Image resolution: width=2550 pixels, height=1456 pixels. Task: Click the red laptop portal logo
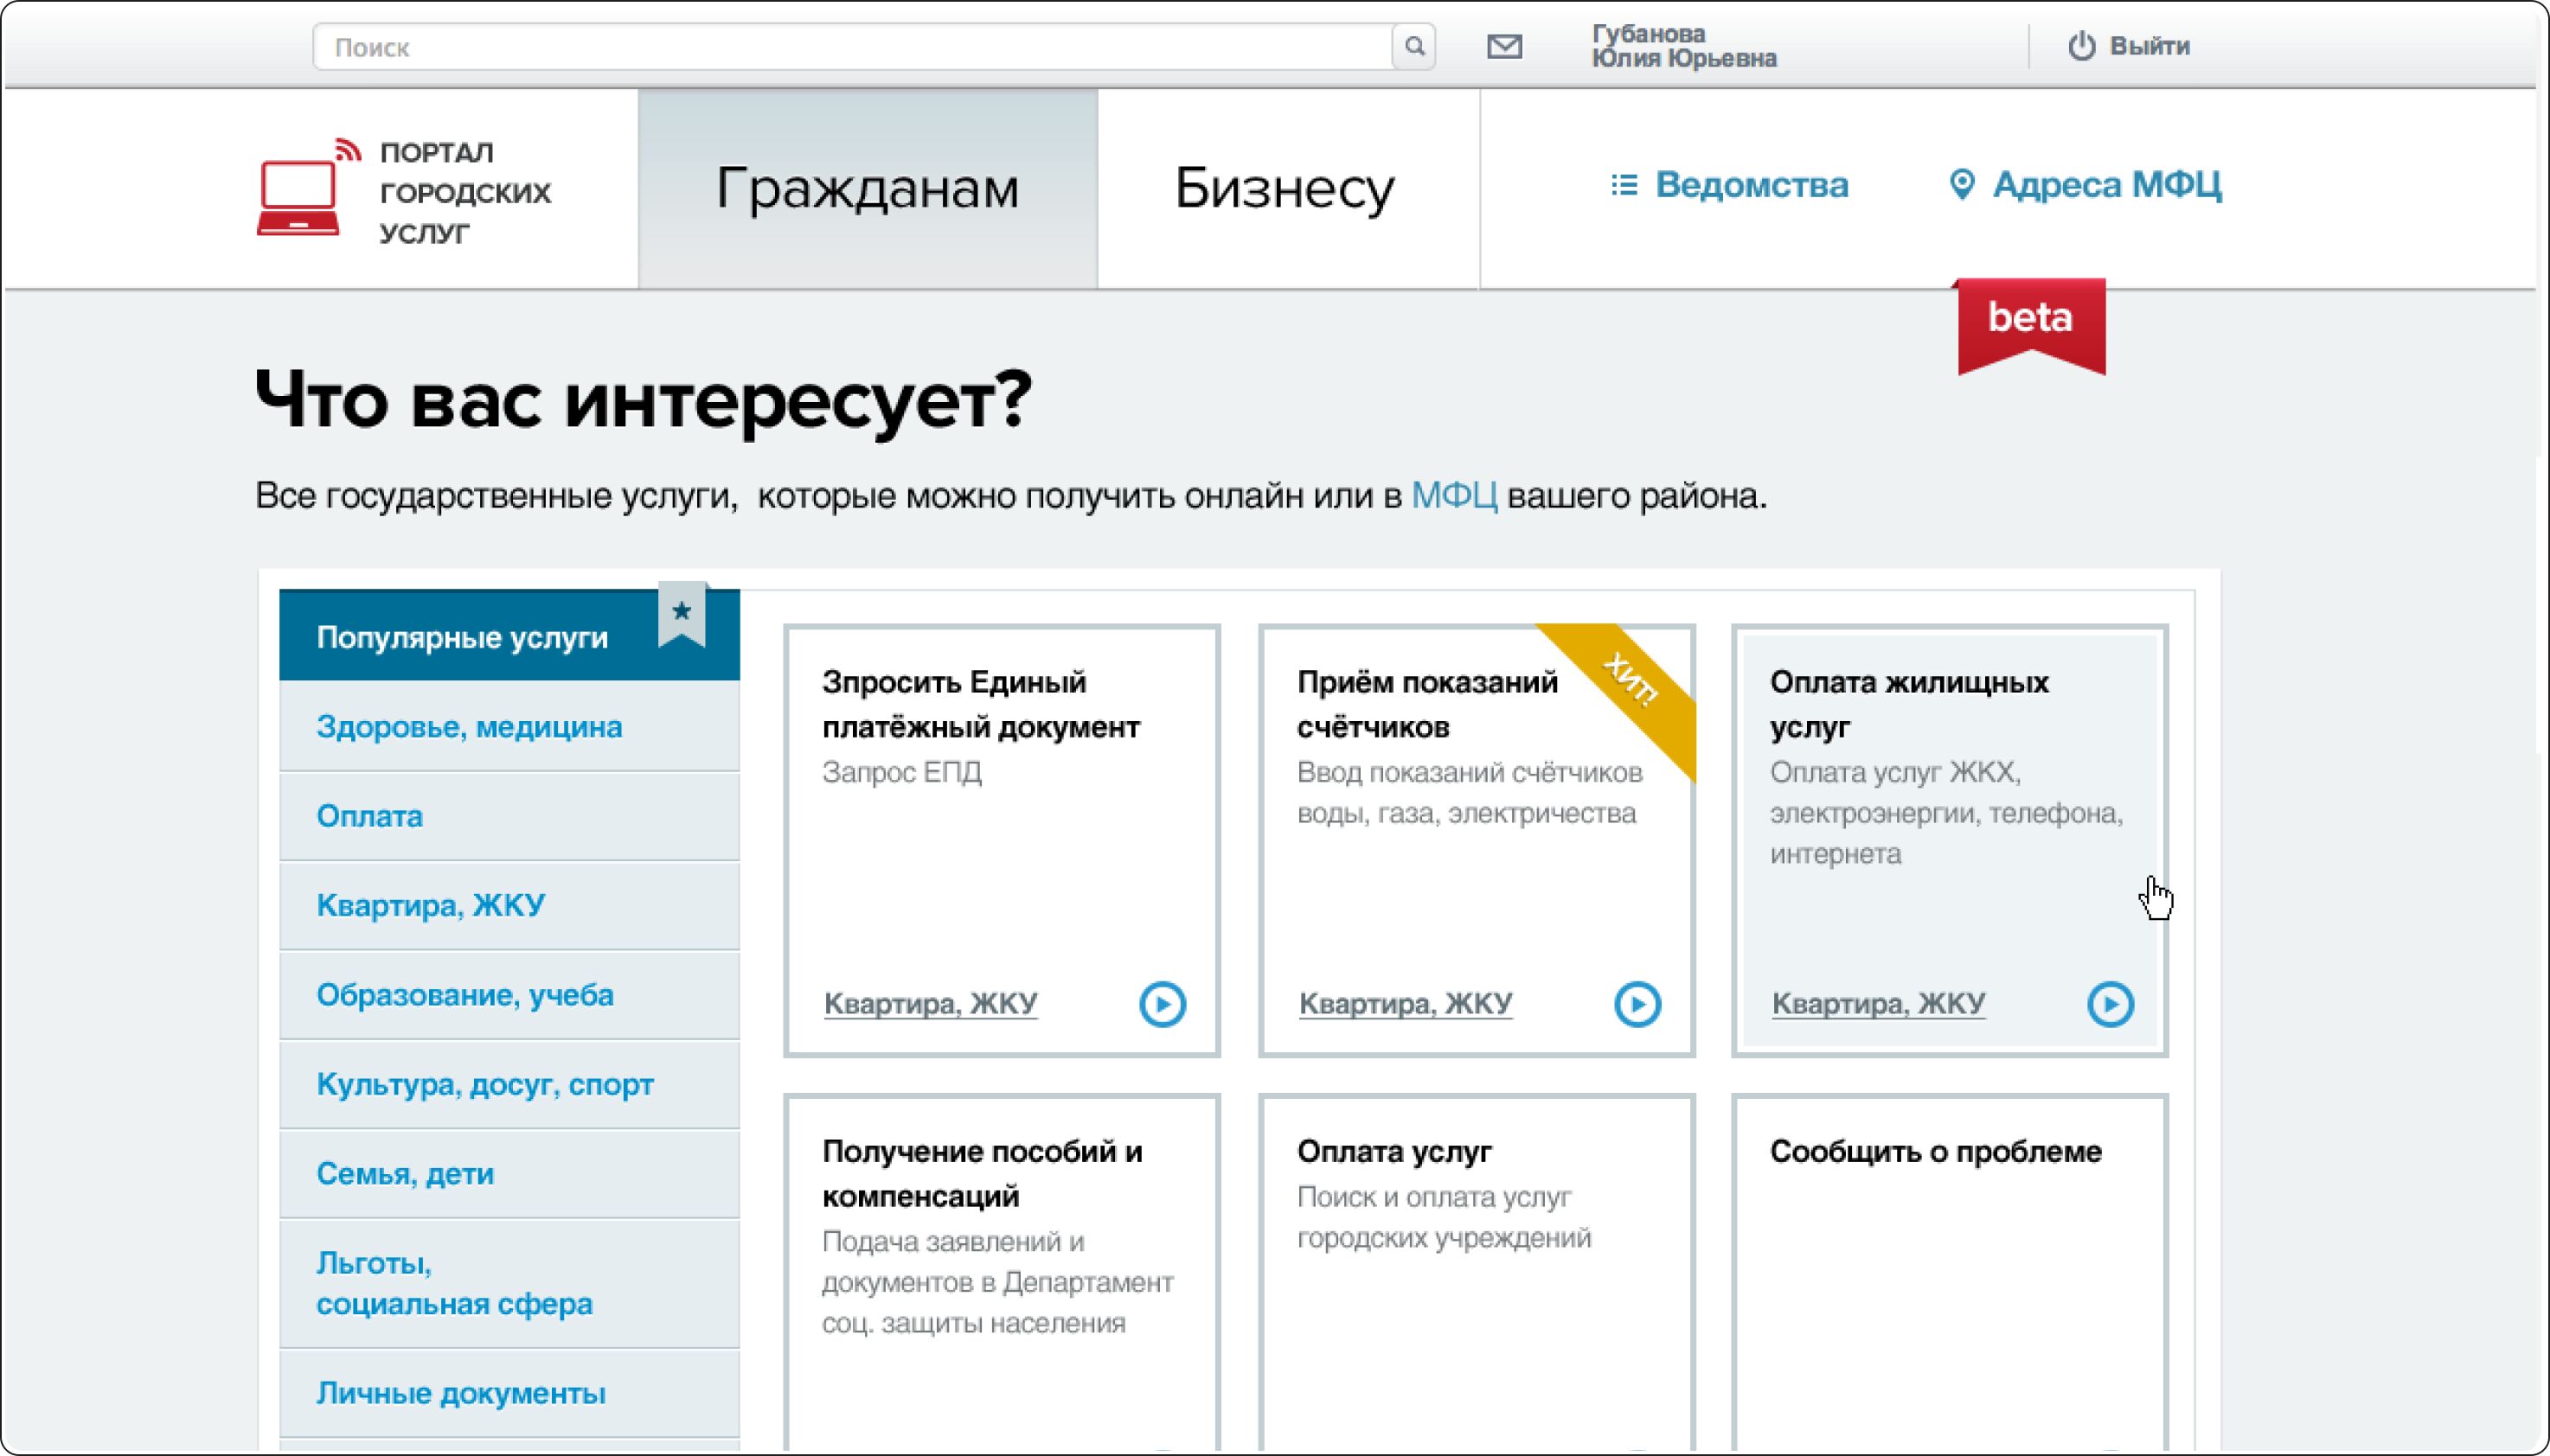pyautogui.click(x=298, y=197)
